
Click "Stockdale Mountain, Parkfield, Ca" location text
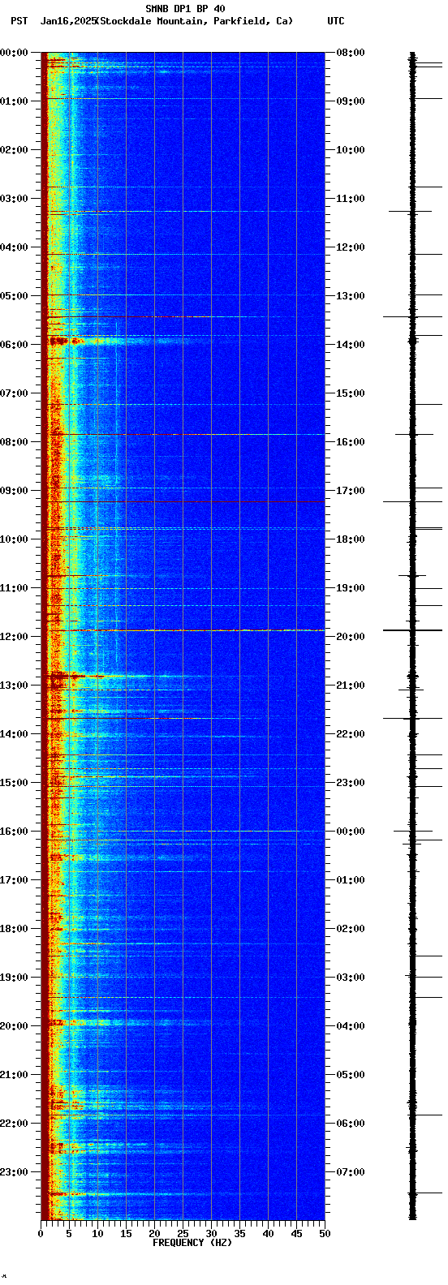tap(194, 21)
